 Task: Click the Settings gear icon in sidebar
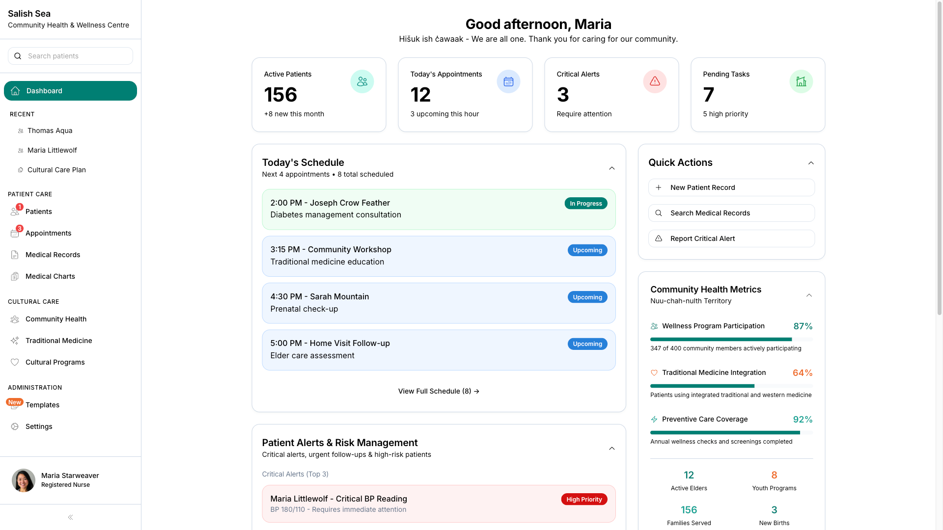coord(15,426)
